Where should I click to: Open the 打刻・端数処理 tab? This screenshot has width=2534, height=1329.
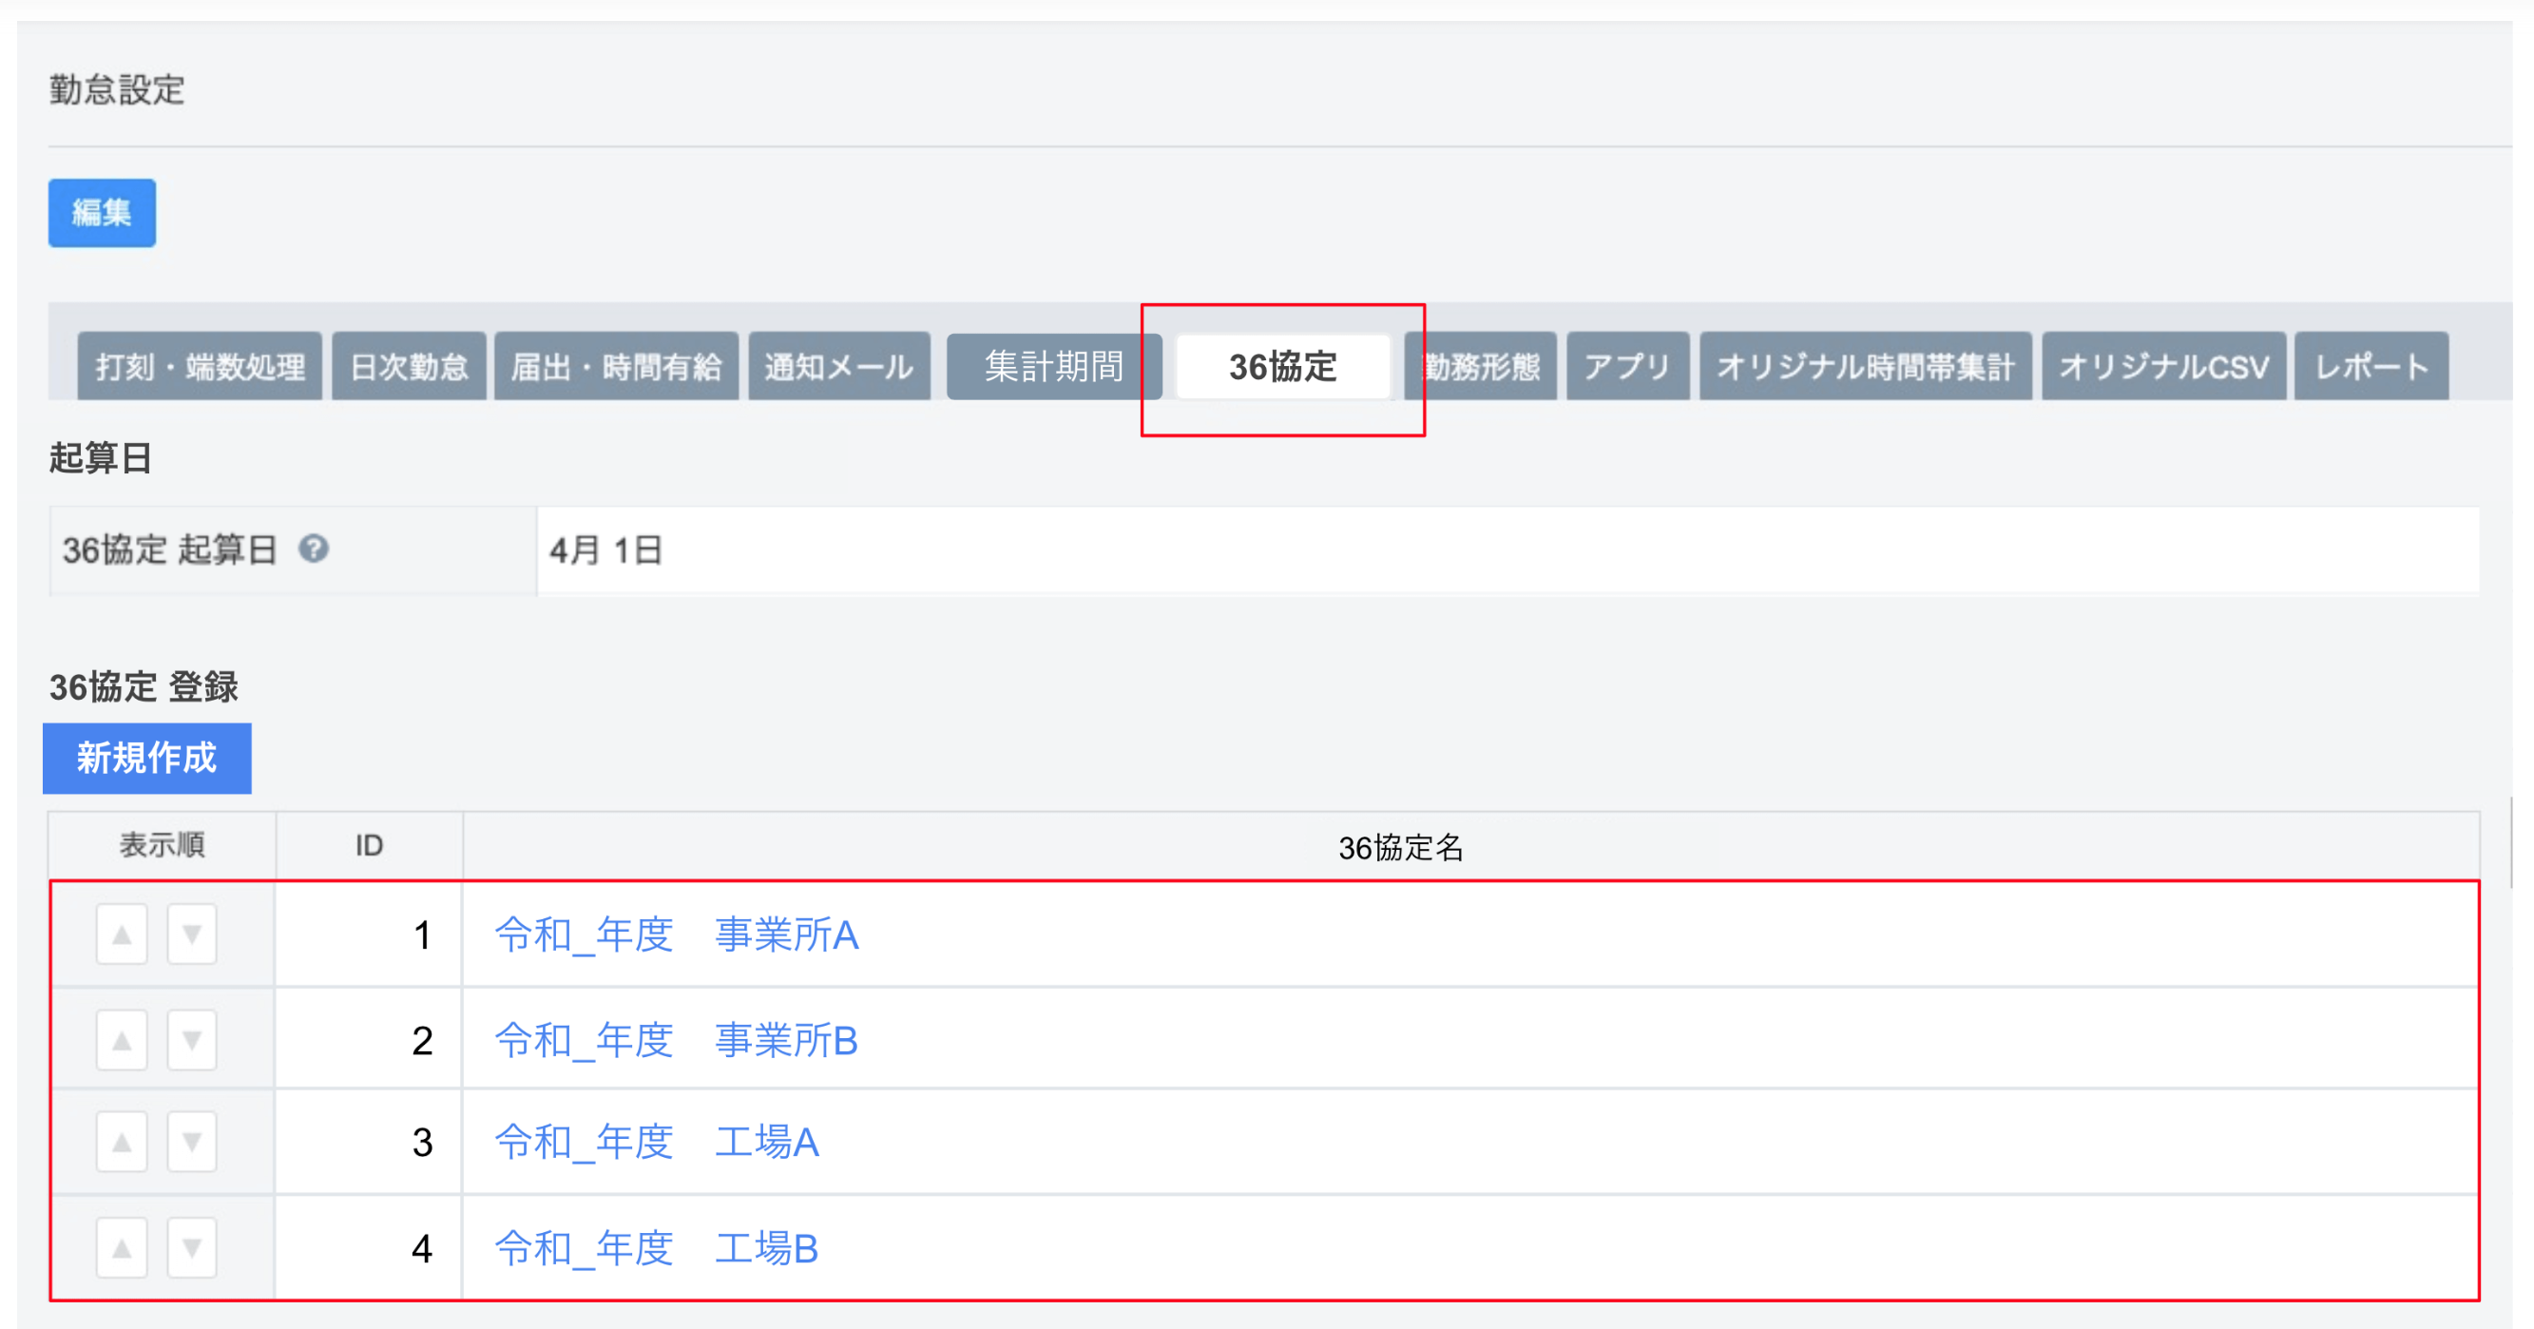tap(200, 366)
